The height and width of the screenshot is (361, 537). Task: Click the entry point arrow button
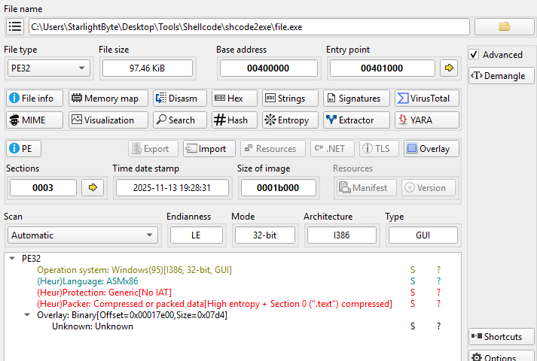449,68
